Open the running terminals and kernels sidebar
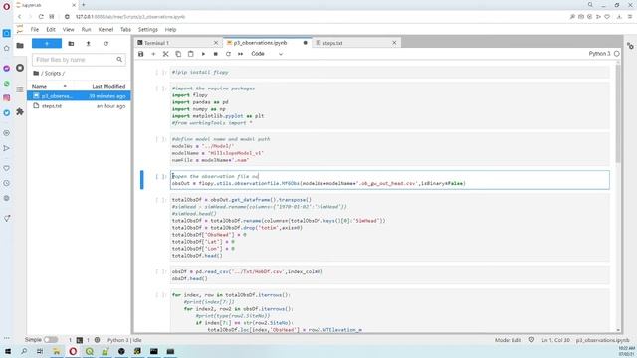This screenshot has height=358, width=637. 20,68
